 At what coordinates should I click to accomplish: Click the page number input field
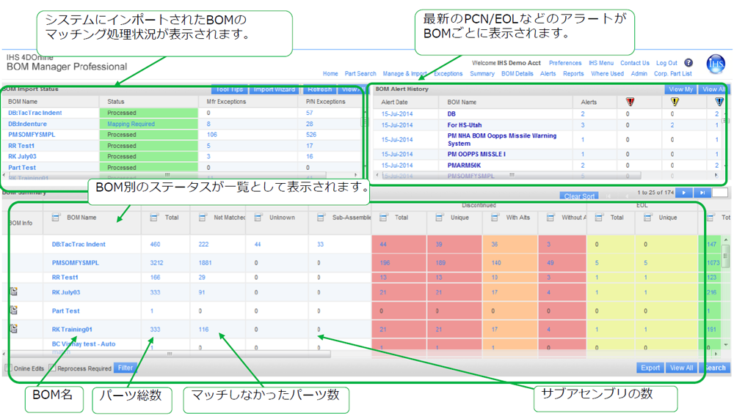720,193
